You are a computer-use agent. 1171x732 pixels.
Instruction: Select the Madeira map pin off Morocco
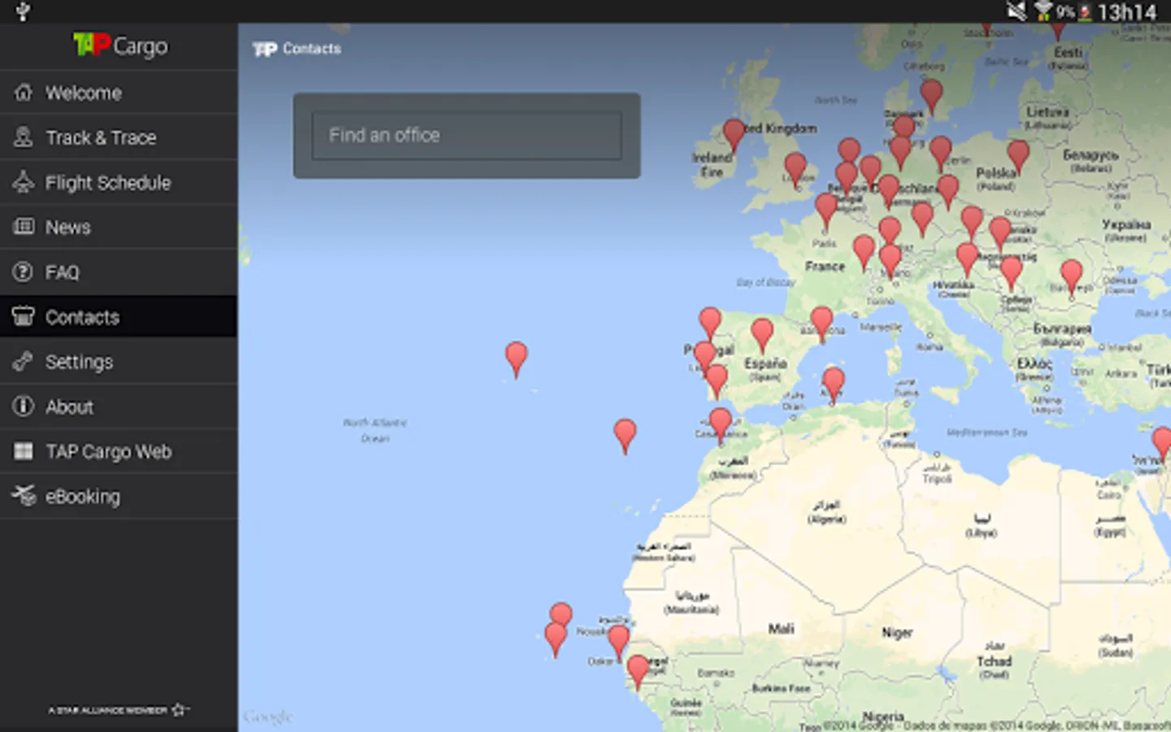coord(625,435)
